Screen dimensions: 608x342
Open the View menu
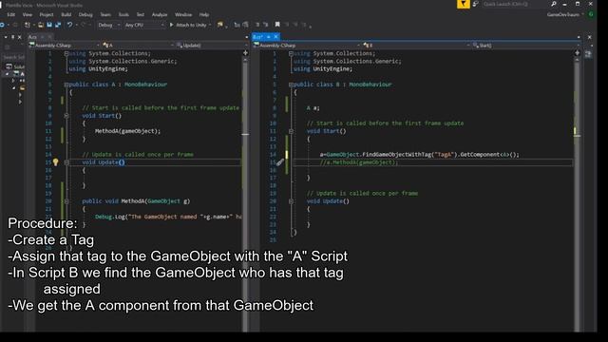click(28, 14)
